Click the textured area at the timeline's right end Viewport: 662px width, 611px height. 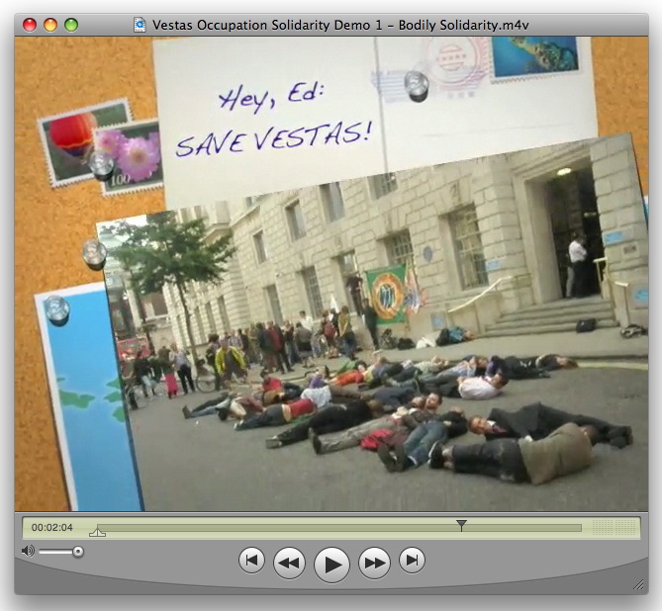615,527
